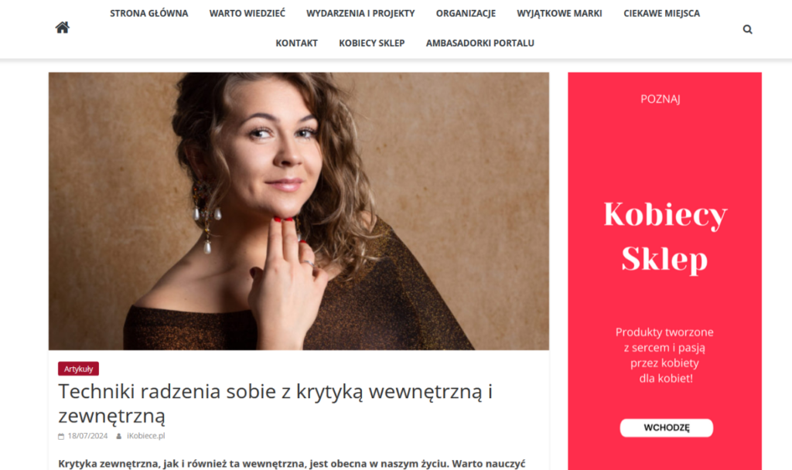This screenshot has height=470, width=792.
Task: Click the home icon in header
Action: 62,27
